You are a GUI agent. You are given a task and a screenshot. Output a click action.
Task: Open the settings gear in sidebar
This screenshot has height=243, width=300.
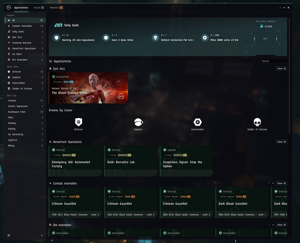9,236
